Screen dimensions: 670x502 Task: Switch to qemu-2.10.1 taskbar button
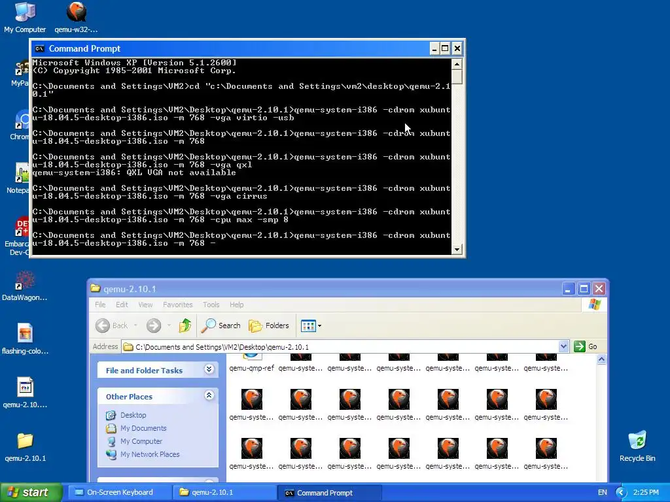pos(224,493)
